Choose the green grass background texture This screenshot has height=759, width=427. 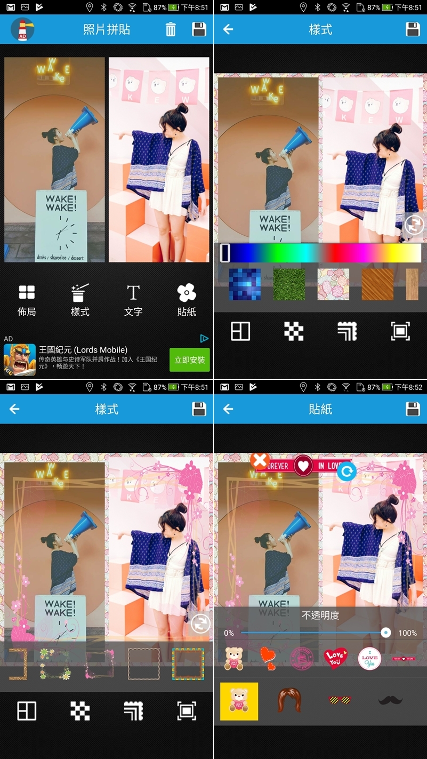[289, 284]
